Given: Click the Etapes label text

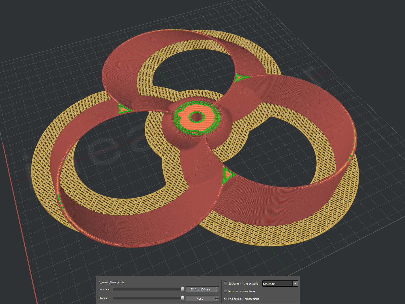Looking at the screenshot, I should click(103, 298).
